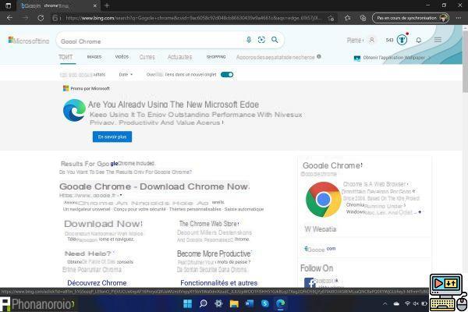Open the Download Now sublink

pos(103,224)
